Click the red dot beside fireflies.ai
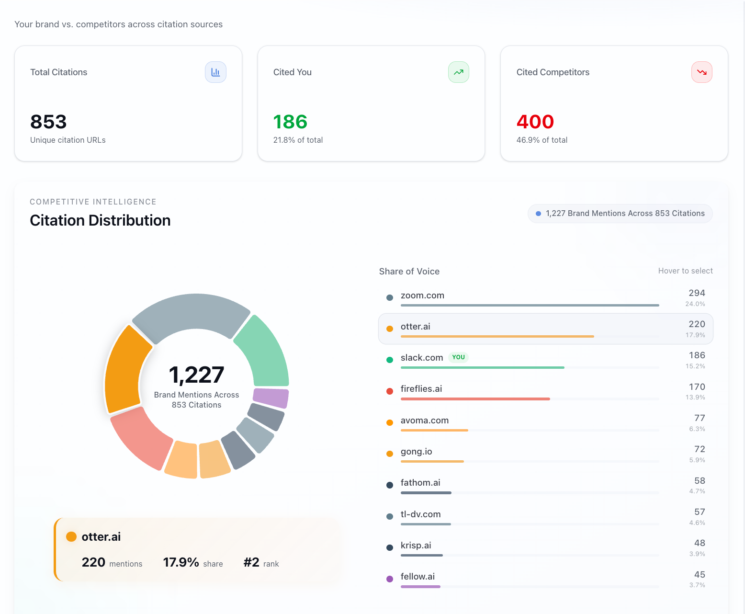The height and width of the screenshot is (614, 745). pos(390,391)
